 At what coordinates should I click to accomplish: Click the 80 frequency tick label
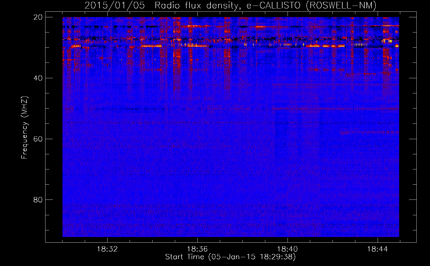pyautogui.click(x=38, y=200)
